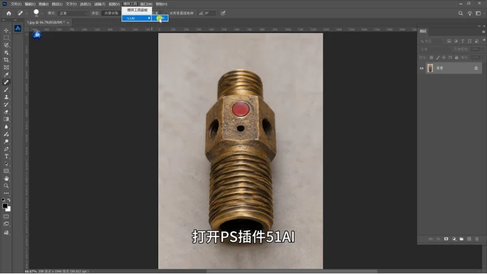Toggle adjustment layer filter in Layers panel
The height and width of the screenshot is (274, 487).
456,41
